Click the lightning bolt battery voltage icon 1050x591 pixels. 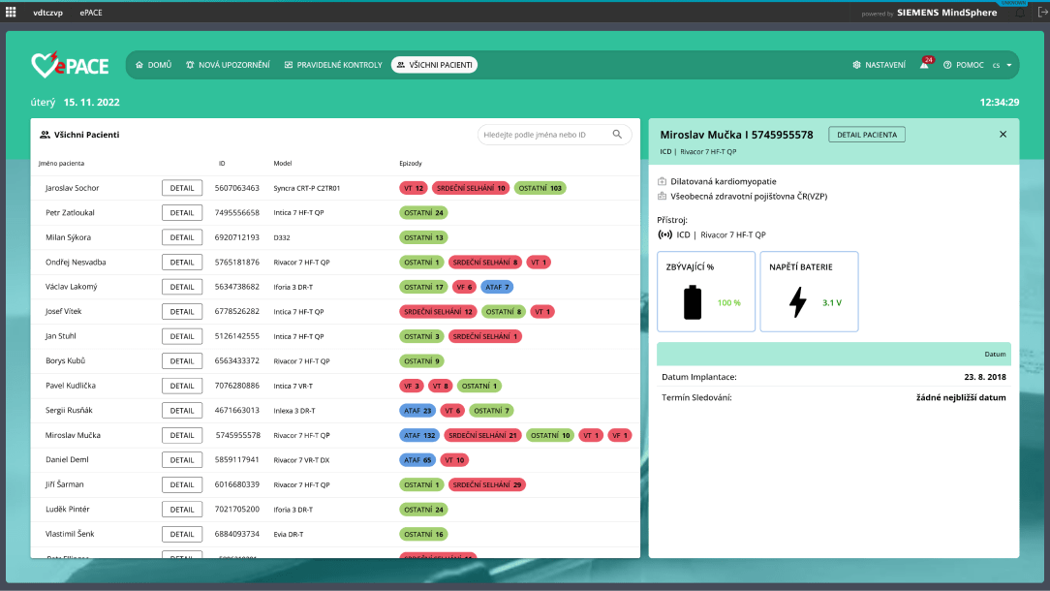click(x=797, y=302)
